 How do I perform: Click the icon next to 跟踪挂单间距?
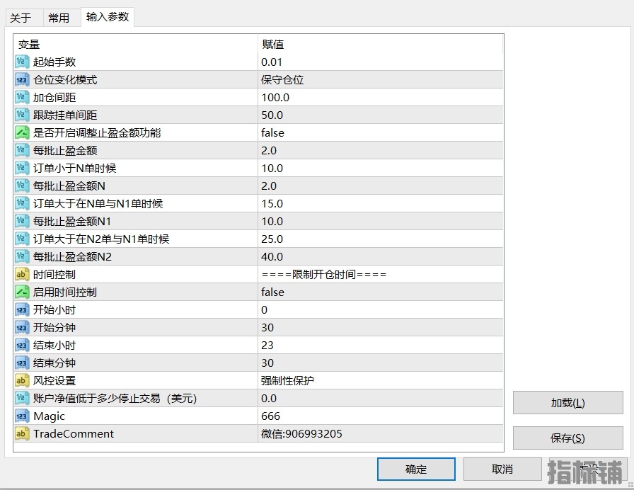tap(22, 115)
